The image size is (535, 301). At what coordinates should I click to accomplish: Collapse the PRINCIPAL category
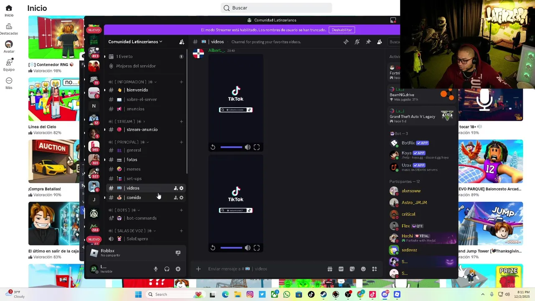tap(129, 142)
